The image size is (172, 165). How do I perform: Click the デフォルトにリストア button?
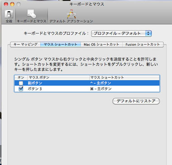pos(136,101)
